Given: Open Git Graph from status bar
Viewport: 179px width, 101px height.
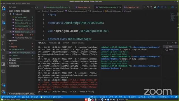Looking at the screenshot, I should point(35,97).
